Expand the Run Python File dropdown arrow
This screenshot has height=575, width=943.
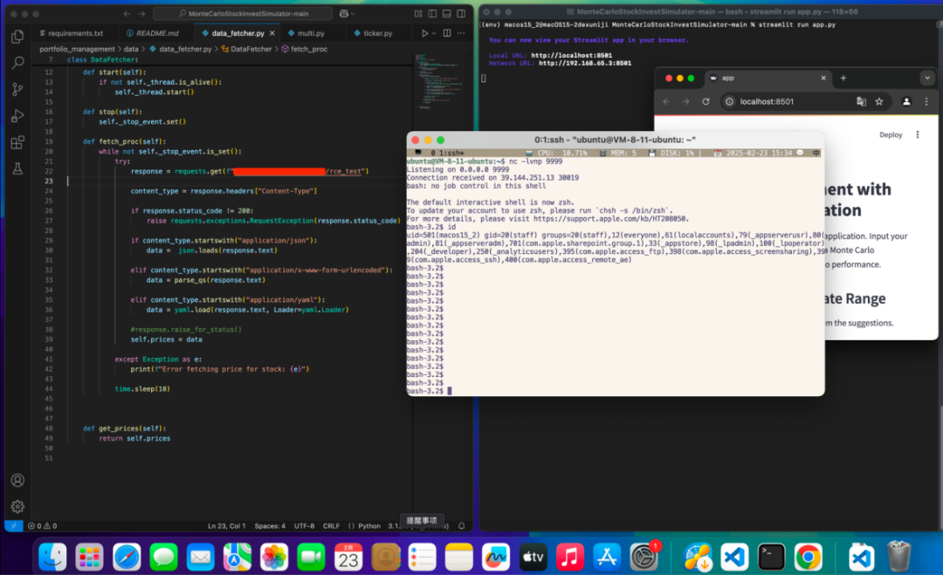pyautogui.click(x=435, y=33)
